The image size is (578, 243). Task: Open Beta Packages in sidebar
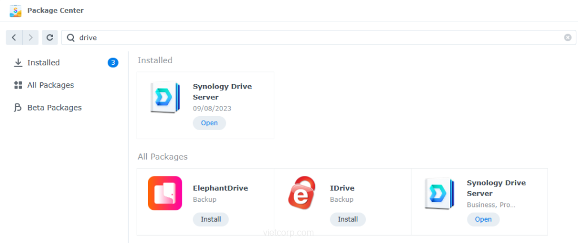(54, 108)
